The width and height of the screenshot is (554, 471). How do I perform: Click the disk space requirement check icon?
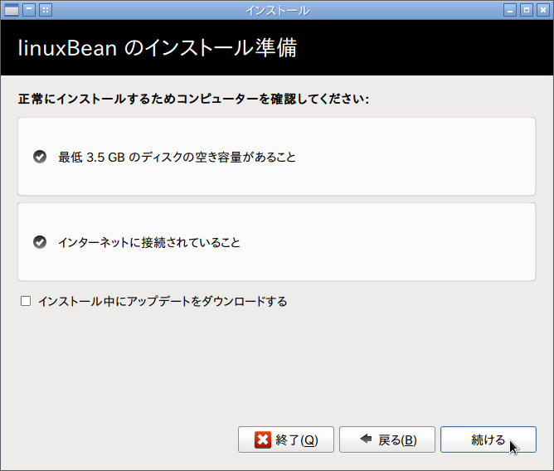40,157
